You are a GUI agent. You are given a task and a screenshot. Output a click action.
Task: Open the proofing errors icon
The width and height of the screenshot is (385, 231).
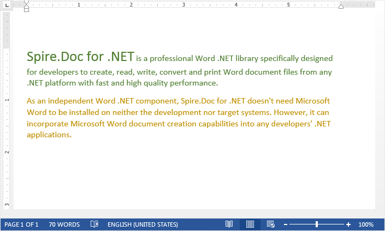pyautogui.click(x=94, y=224)
